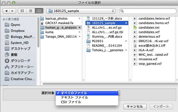Select Illumina_...内容.docx file
Screen dimensions: 178x112
tap(107, 37)
